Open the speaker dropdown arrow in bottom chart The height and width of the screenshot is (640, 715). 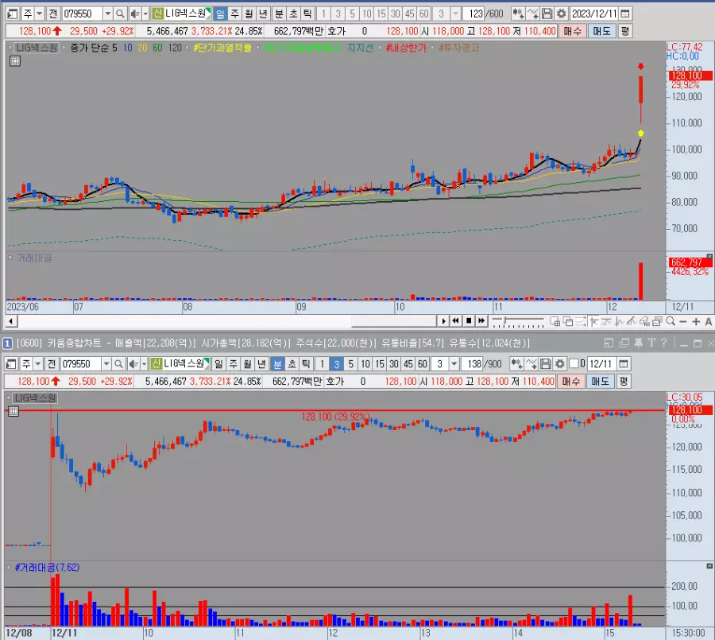(144, 364)
